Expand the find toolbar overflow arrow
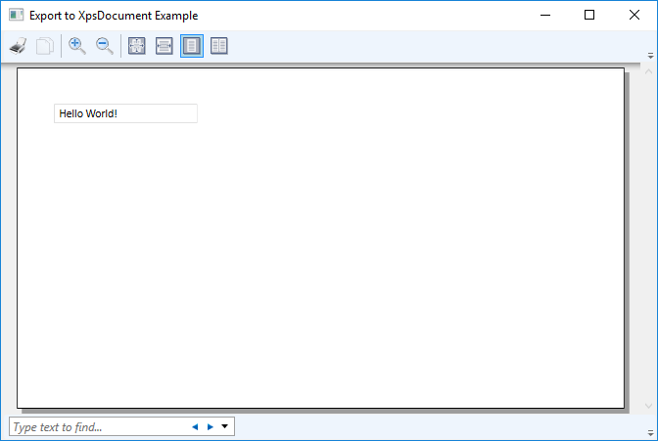Screen dimensions: 658x441 (650, 428)
